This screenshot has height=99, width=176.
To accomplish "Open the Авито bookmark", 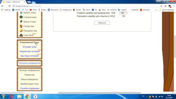I will pos(87,10).
